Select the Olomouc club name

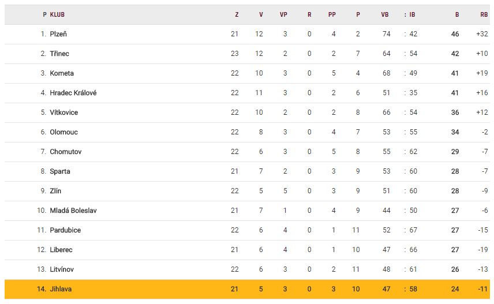point(63,132)
